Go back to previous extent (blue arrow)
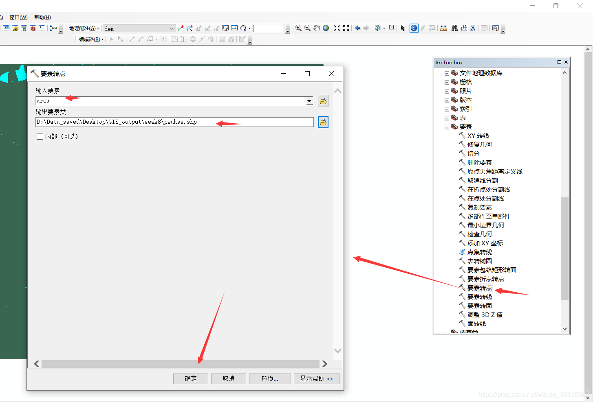This screenshot has width=593, height=402. [357, 28]
